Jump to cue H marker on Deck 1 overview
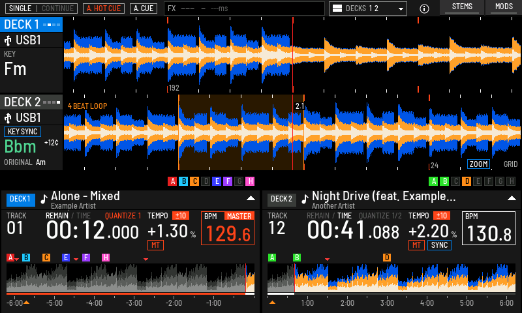522x313 pixels. [x=106, y=258]
